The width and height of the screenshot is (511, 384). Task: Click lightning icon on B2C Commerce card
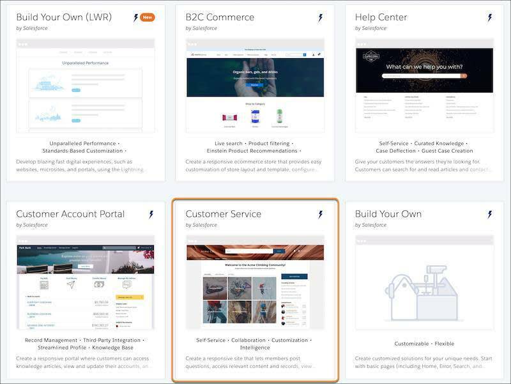click(321, 18)
